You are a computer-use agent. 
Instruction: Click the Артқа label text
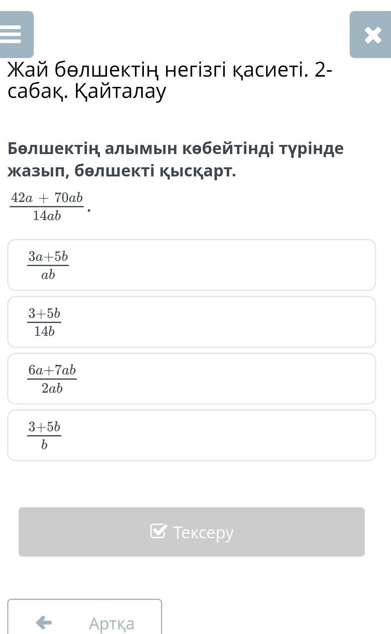[x=112, y=623]
